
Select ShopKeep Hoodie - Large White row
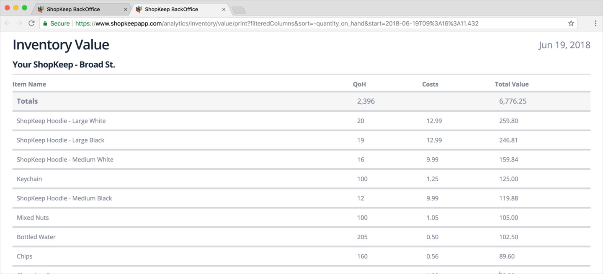click(301, 121)
